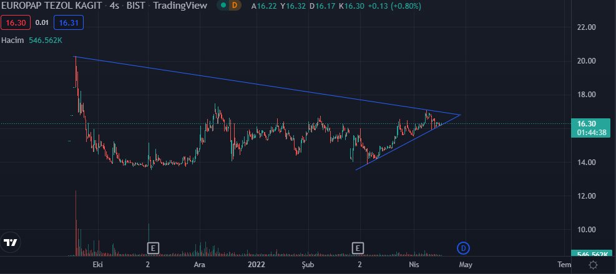The height and width of the screenshot is (274, 616).
Task: Click the second E earnings marker near March
Action: (358, 248)
